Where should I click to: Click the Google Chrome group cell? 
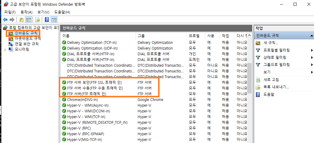point(151,99)
